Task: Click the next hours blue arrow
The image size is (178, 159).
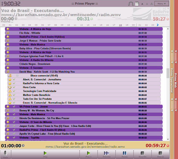Action: 157,25
